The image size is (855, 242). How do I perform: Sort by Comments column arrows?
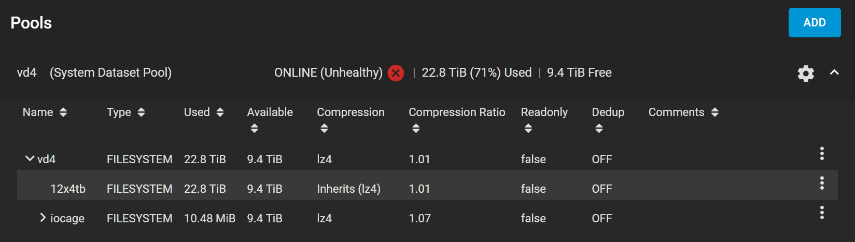click(715, 112)
